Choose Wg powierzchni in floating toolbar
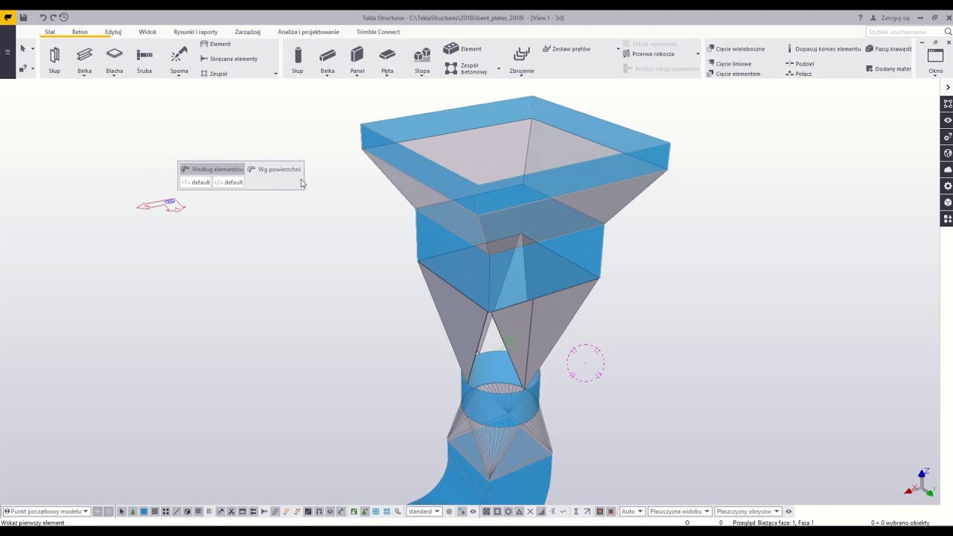953x536 pixels. click(x=274, y=169)
